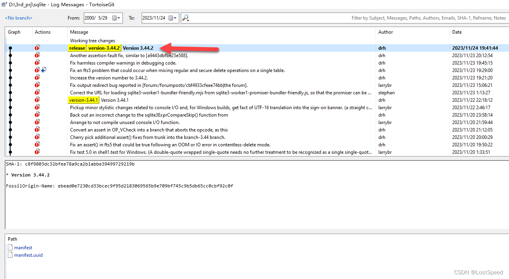Click the manifest file icon in the Path panel
The image size is (509, 279).
coord(10,247)
